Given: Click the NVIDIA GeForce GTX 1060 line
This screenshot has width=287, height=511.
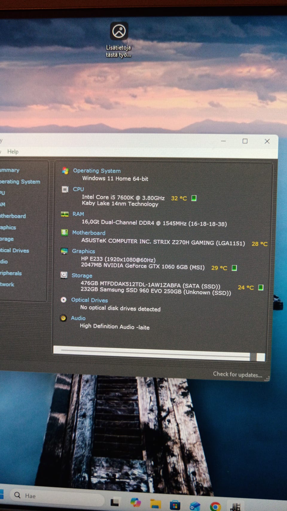Looking at the screenshot, I should tap(143, 266).
